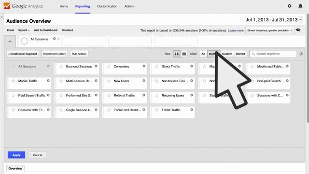The image size is (309, 174).
Task: Apply the selected segments
Action: 16,155
